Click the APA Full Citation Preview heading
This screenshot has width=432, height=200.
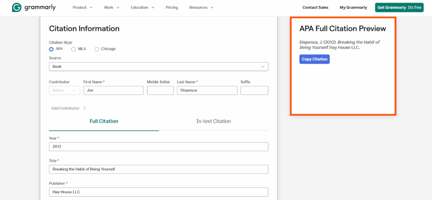pos(343,29)
